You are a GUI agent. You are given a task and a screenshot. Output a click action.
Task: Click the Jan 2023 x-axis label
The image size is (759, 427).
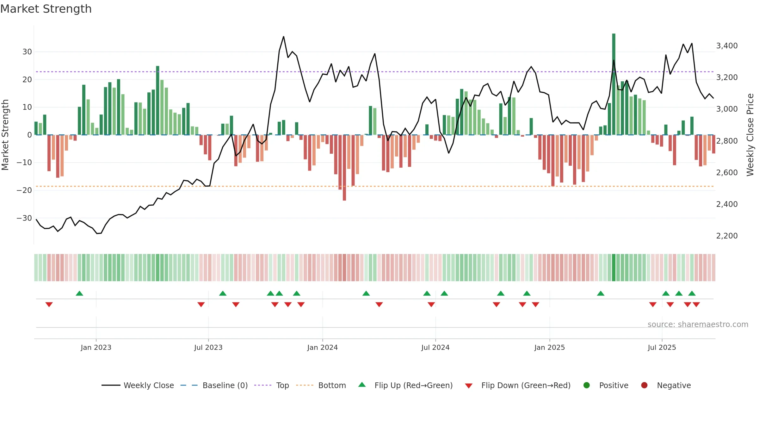tap(96, 348)
